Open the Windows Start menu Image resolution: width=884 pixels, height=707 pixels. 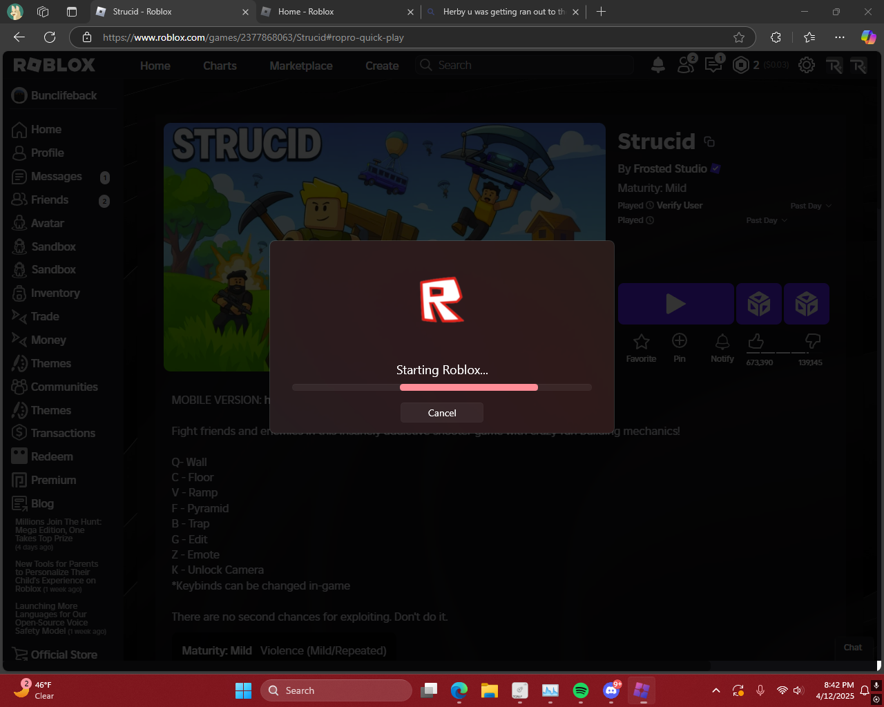pyautogui.click(x=243, y=690)
